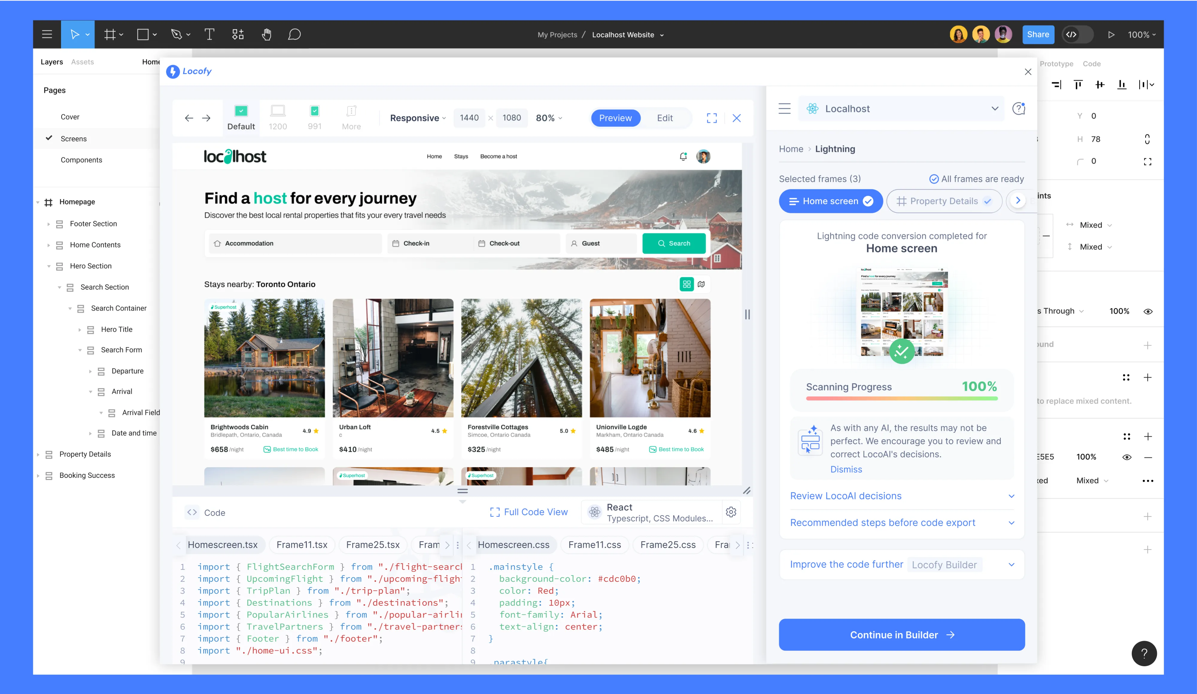Open the React code settings gear in Locofy
Screen dimensions: 1197x694
pos(730,512)
